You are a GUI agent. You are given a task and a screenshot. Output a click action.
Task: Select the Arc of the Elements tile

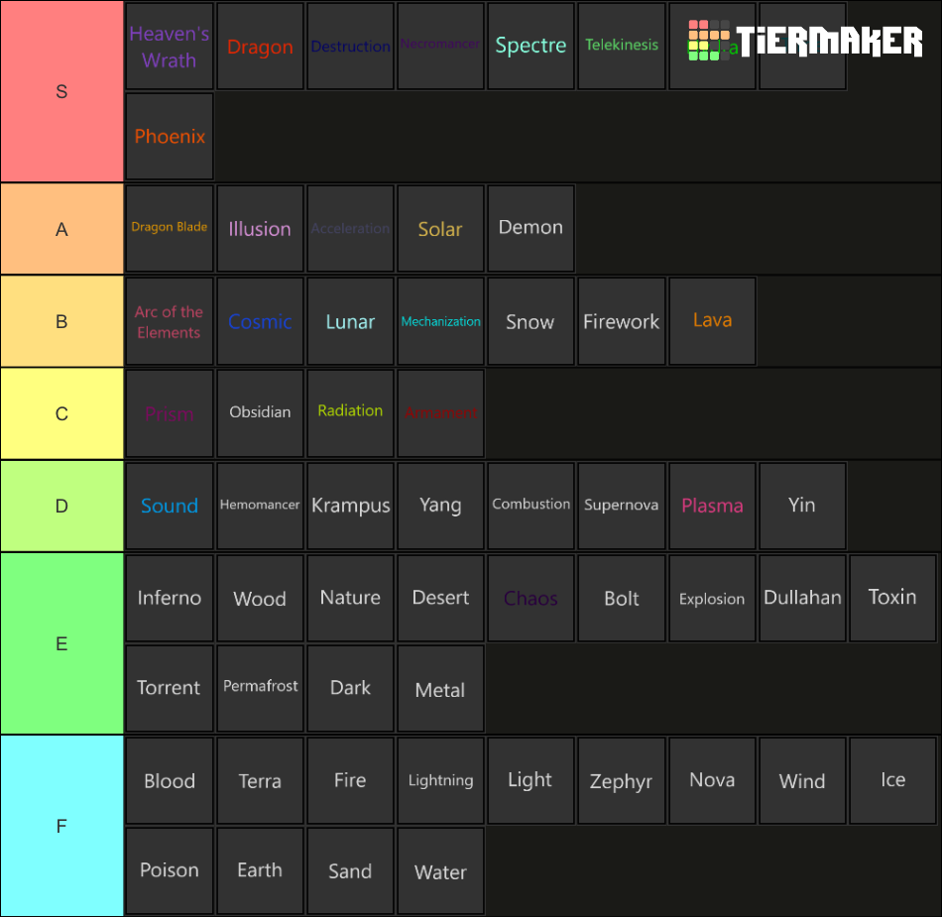point(169,320)
